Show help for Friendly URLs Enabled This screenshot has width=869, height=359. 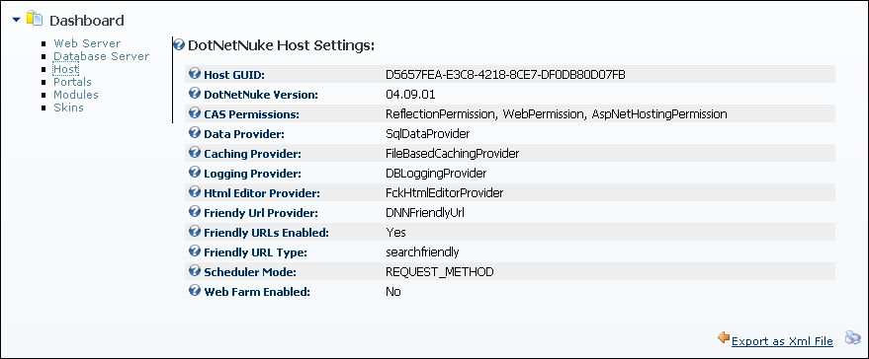coord(195,232)
